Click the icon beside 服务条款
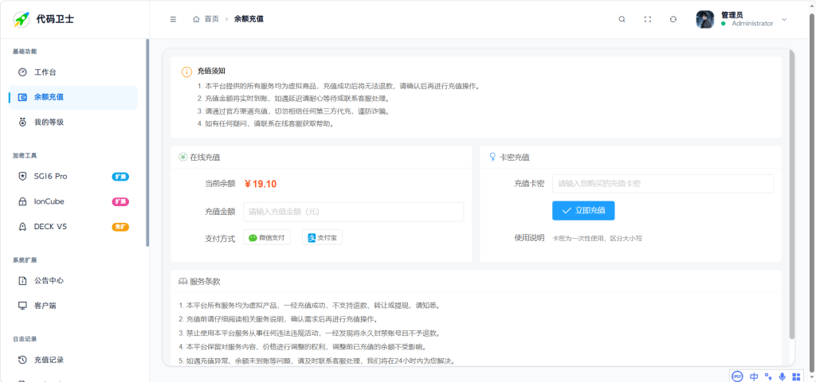816x382 pixels. point(182,281)
